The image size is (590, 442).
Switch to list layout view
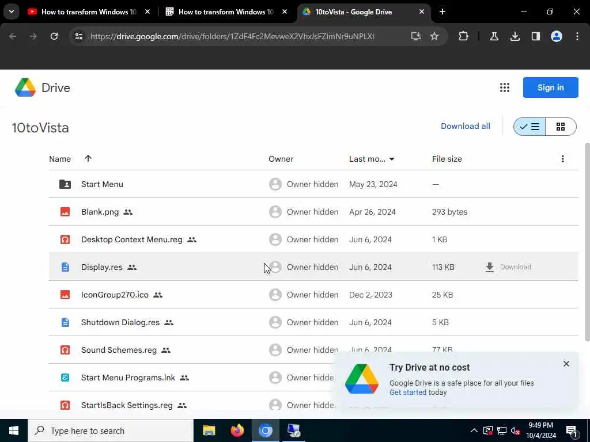530,127
